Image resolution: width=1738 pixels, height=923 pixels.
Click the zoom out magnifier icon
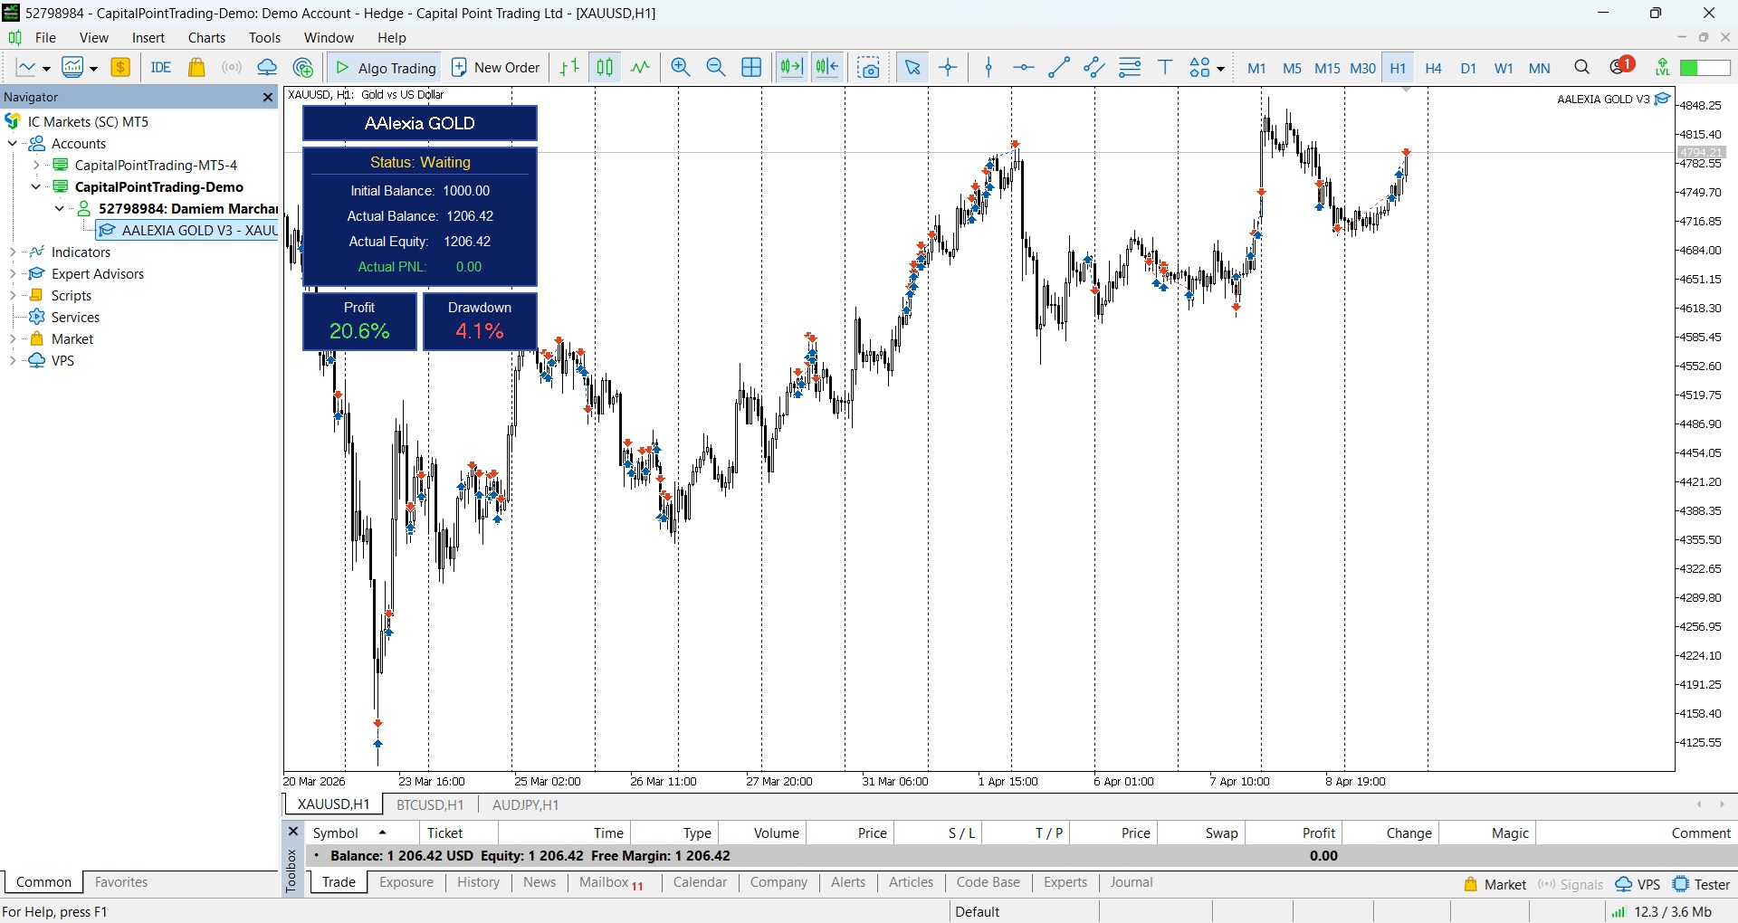pos(715,68)
